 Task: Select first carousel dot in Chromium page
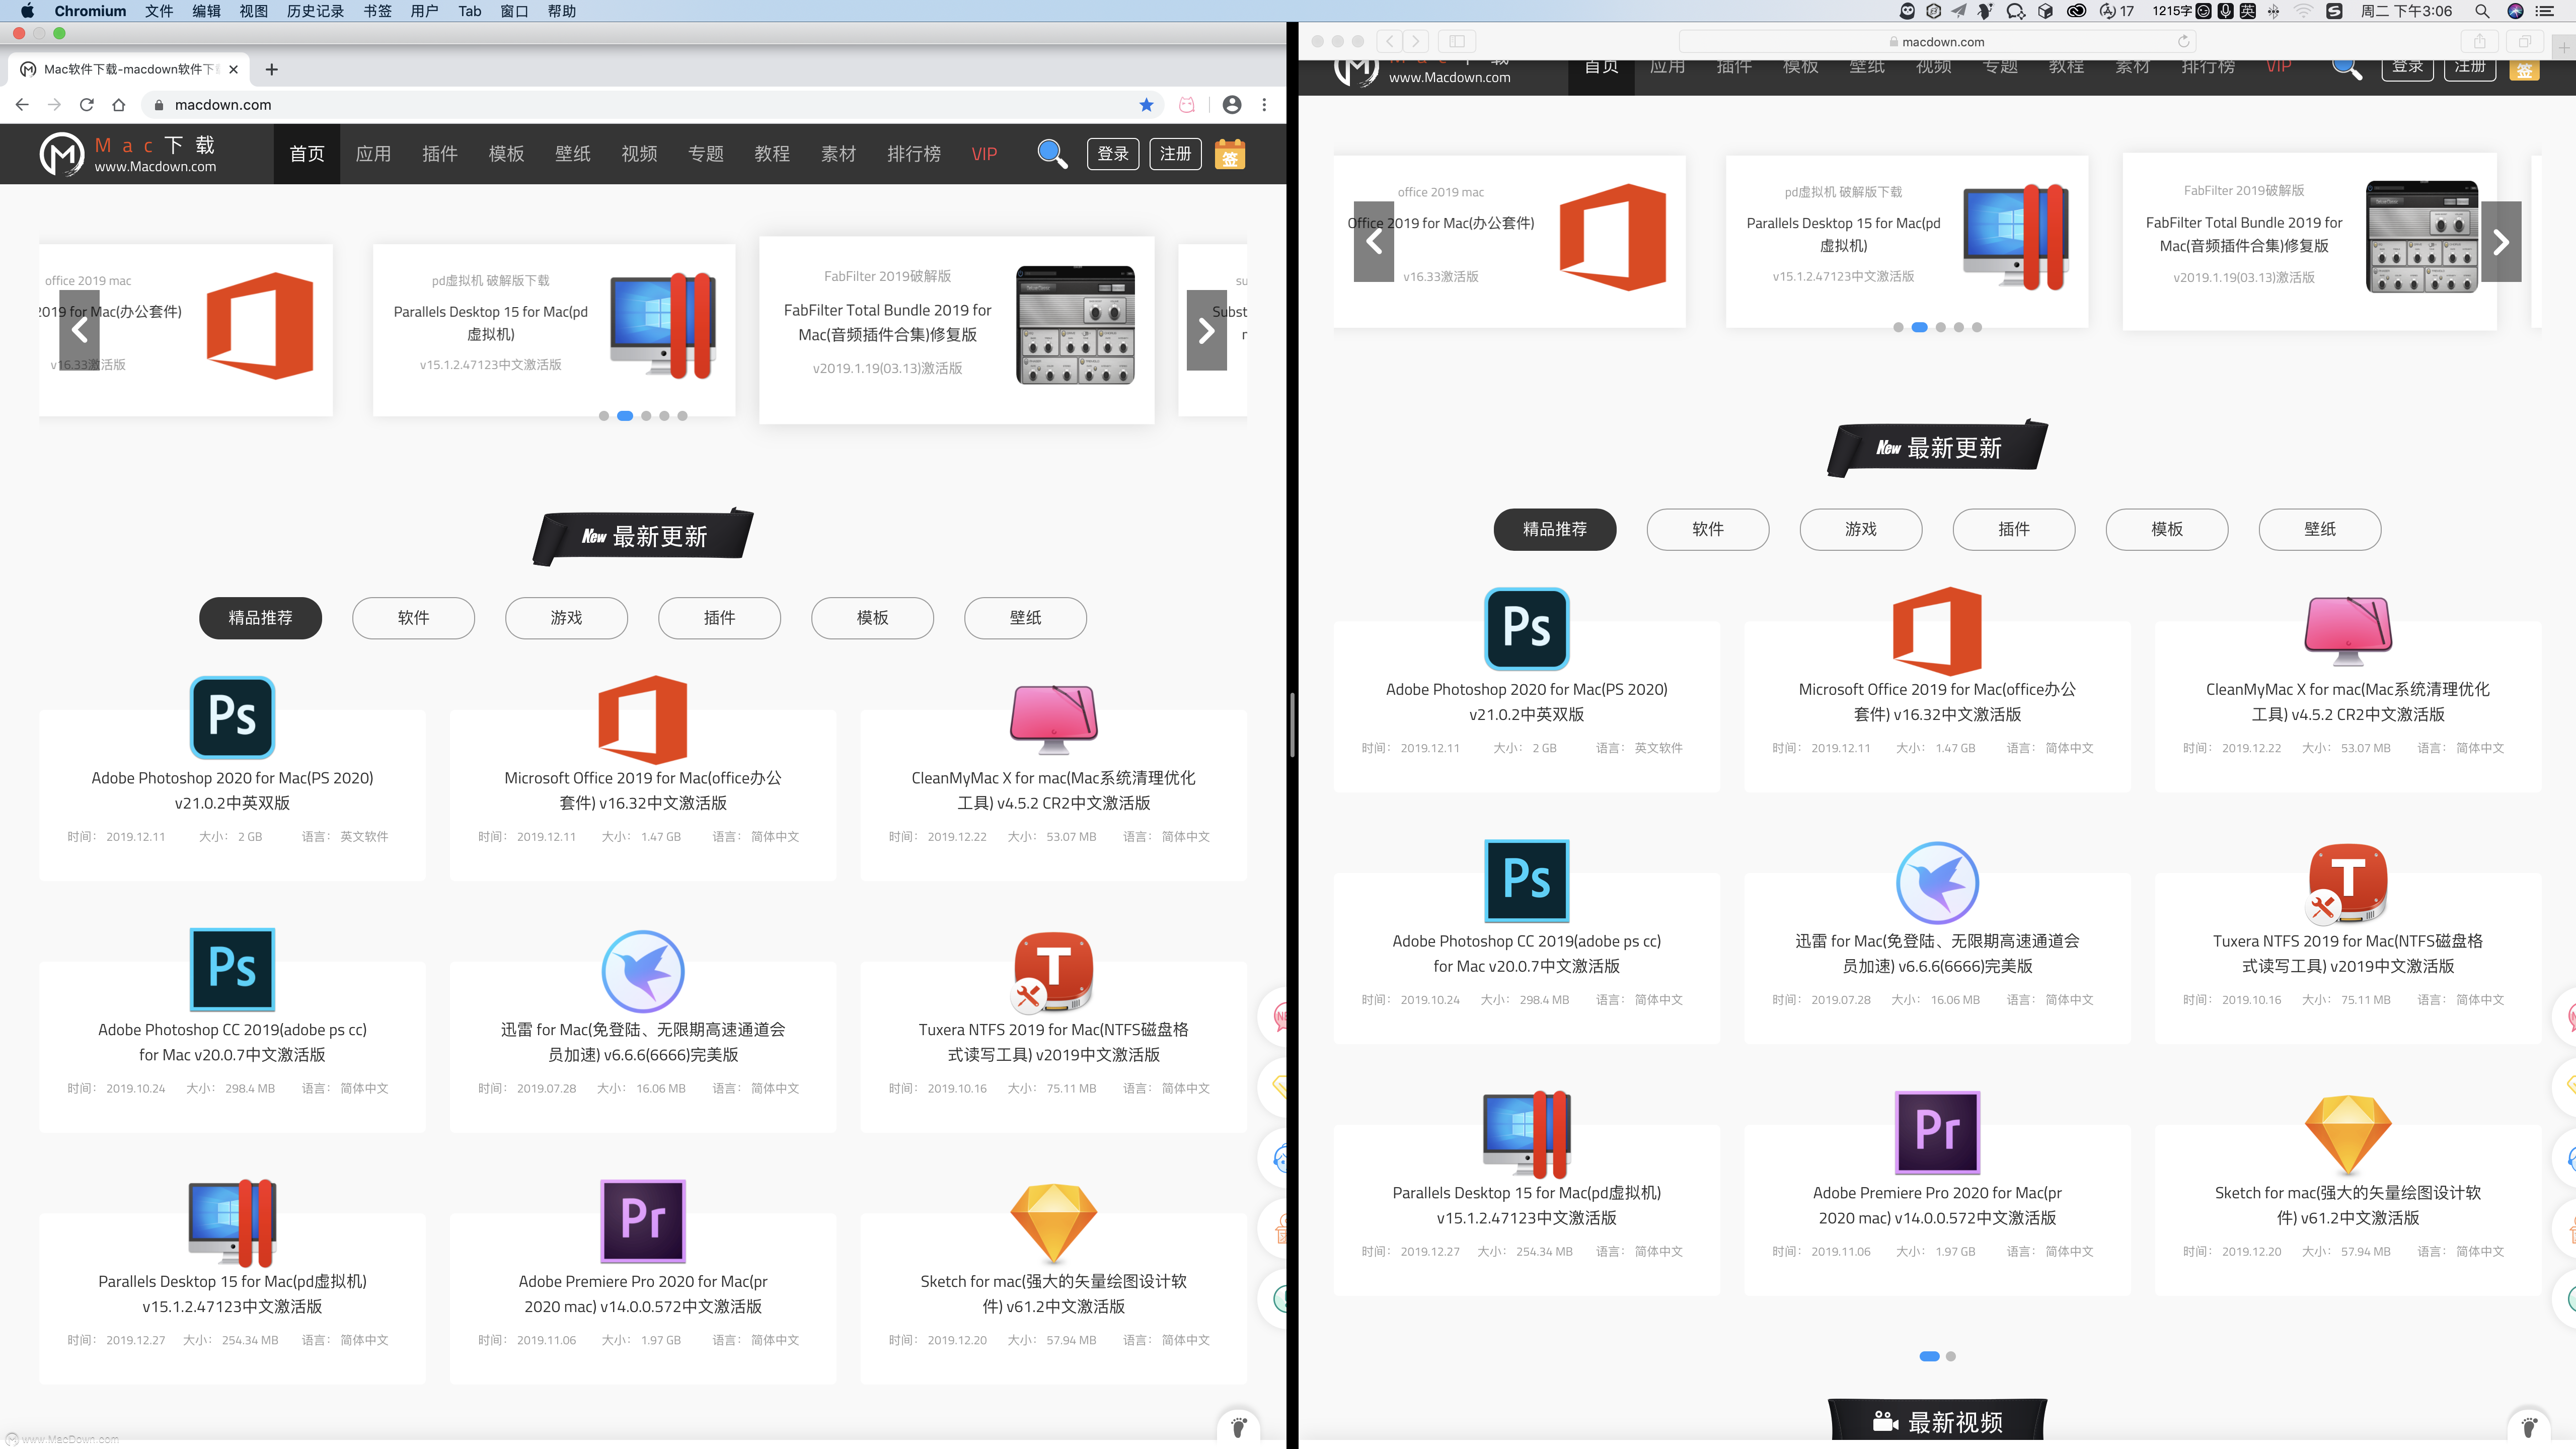pos(604,416)
